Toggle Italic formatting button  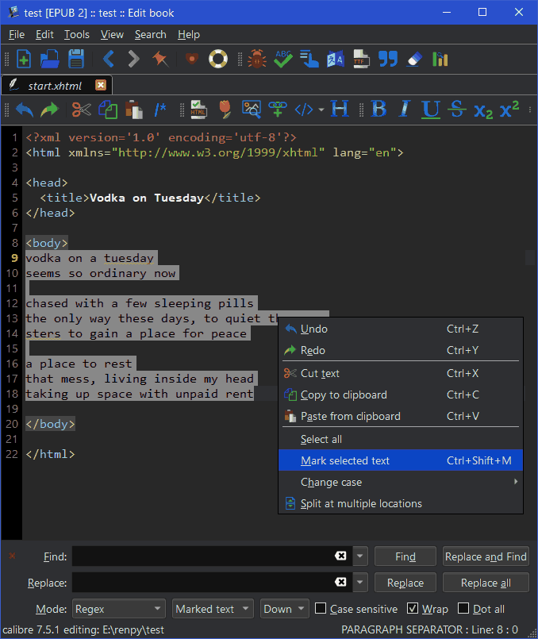click(405, 109)
